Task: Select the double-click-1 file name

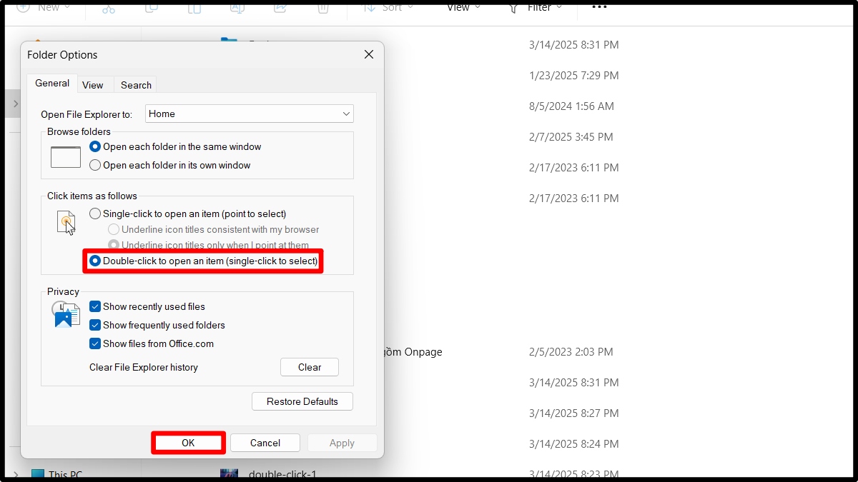Action: [x=282, y=474]
